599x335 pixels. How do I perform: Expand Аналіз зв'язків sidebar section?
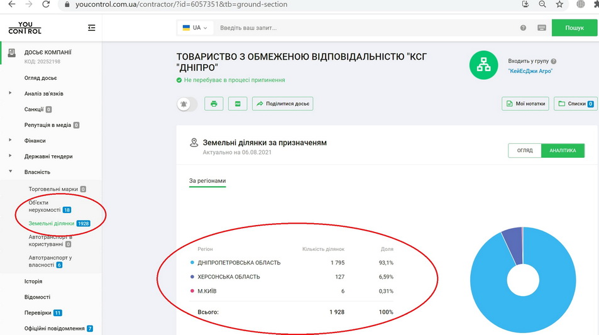[x=10, y=93]
